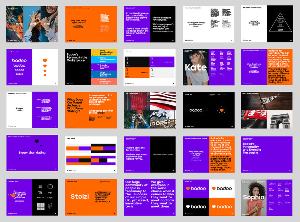Open the collage with the Explore pennant and arch
Viewport: 300px width, 222px height.
[267, 110]
